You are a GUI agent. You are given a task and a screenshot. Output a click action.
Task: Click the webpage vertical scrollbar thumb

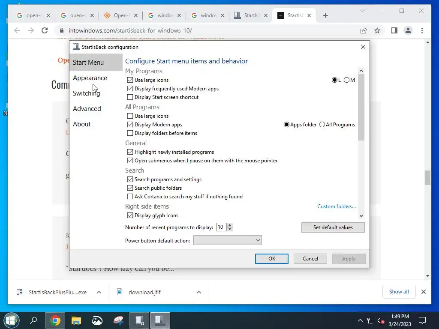427,178
